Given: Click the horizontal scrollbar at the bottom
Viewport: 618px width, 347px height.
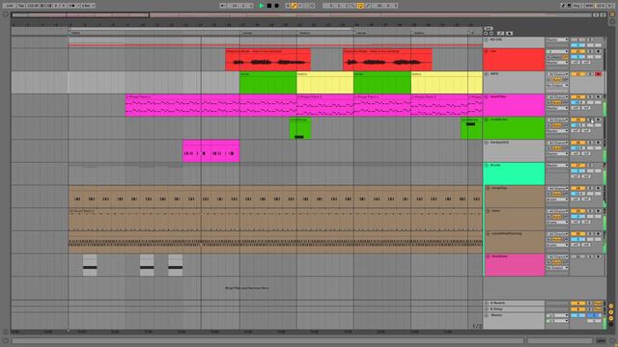Looking at the screenshot, I should tap(267, 340).
